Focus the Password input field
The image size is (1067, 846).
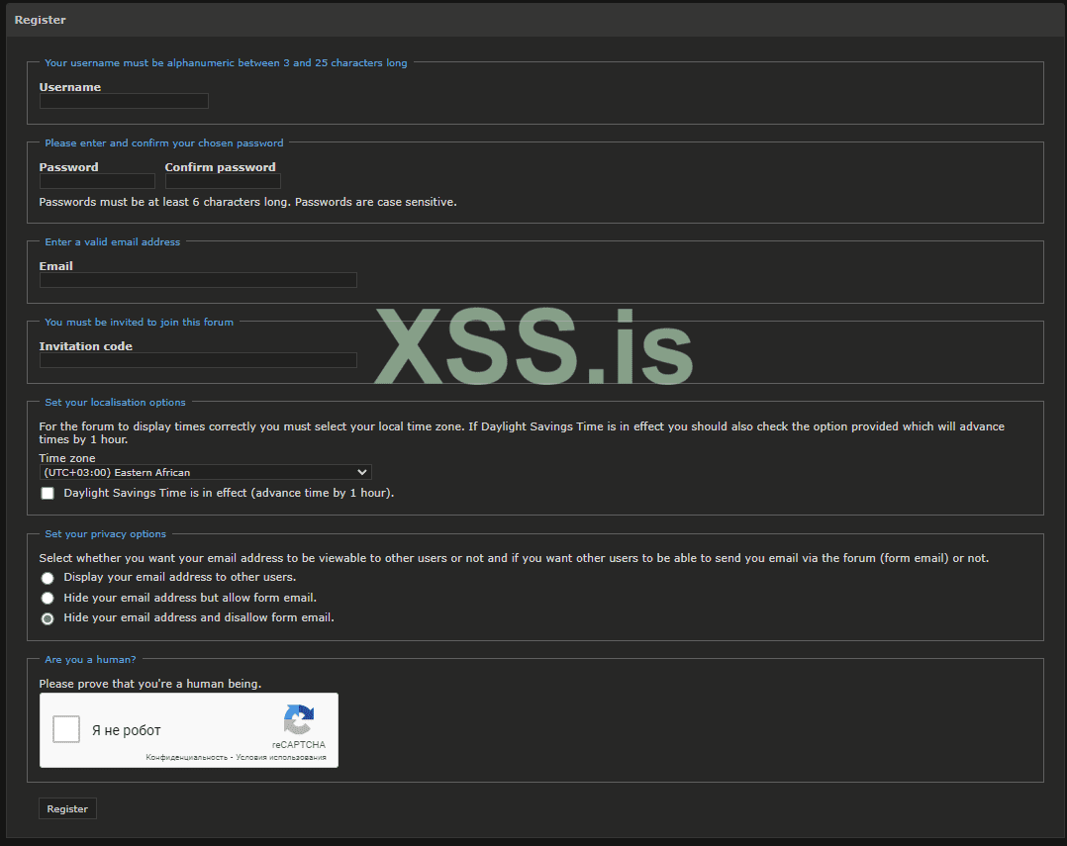(97, 181)
